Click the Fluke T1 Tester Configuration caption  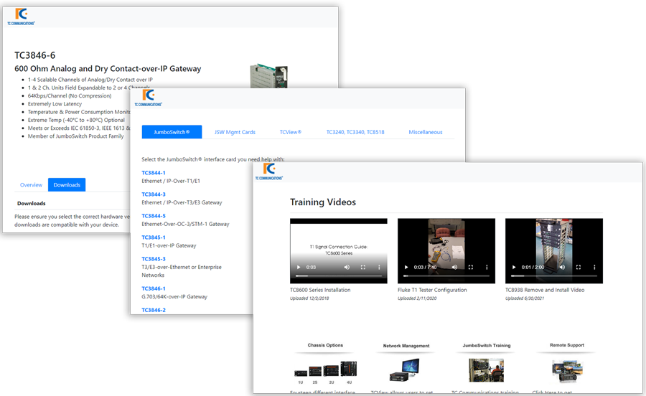pyautogui.click(x=432, y=290)
